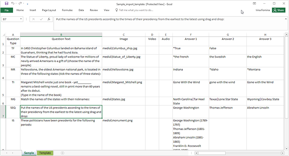Viewport: 289px width, 156px height.
Task: Click the horizontal scrollbar right arrow
Action: (283, 153)
